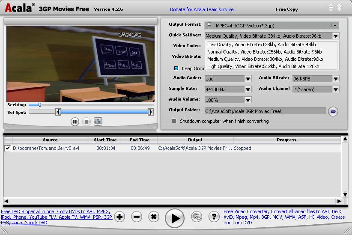Pause the video preview playback
Screen dimensions: 352x235
75,122
